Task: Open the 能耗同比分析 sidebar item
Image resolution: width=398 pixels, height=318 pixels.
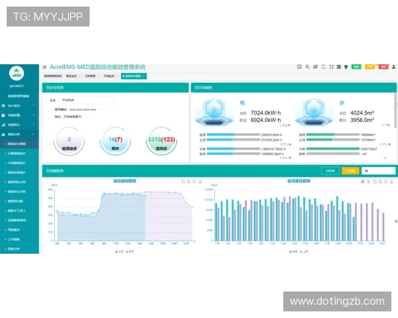Action: click(19, 182)
